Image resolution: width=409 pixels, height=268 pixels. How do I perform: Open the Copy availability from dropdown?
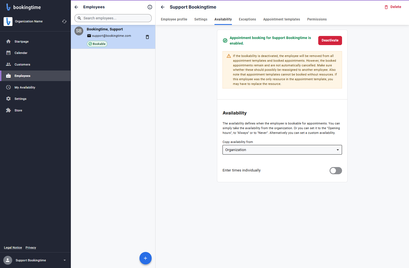tap(282, 150)
